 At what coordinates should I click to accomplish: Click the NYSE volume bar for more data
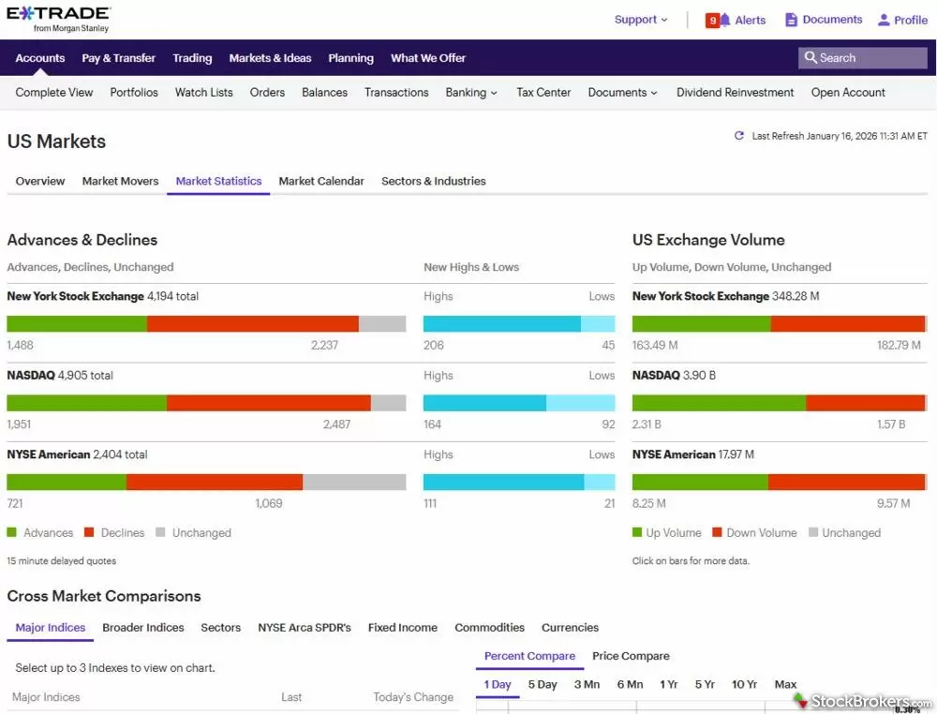(x=778, y=322)
